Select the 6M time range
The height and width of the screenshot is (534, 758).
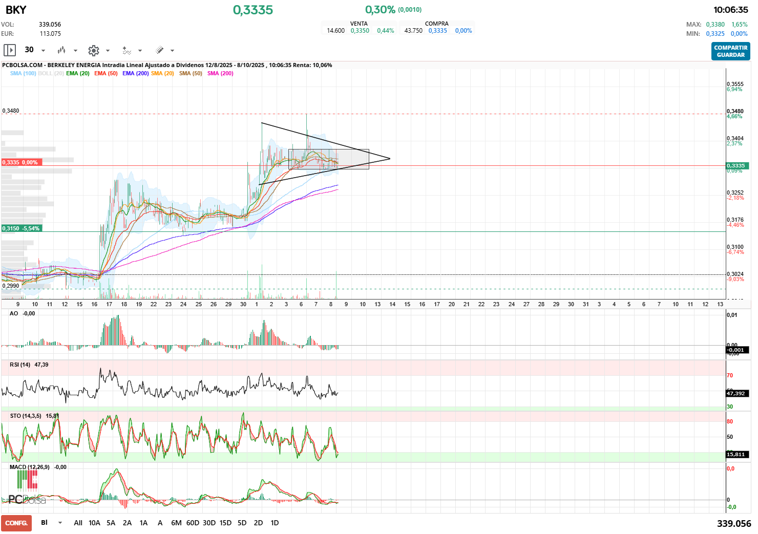tap(176, 523)
